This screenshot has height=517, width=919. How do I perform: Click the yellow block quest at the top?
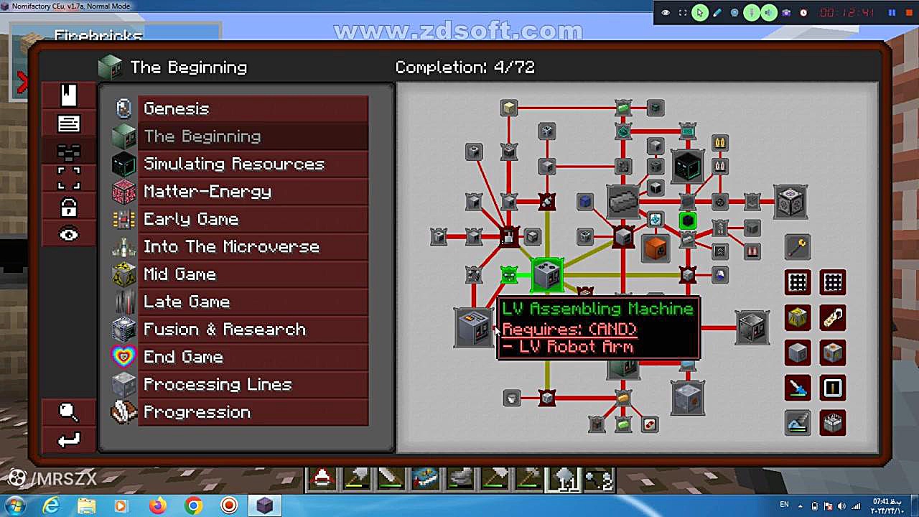[x=509, y=108]
